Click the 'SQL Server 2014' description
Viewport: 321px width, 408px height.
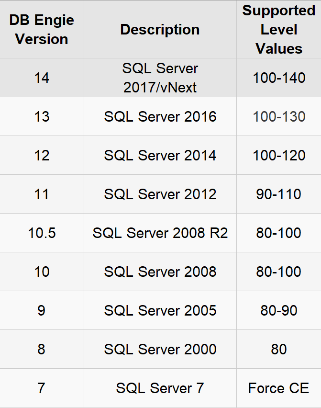tap(160, 155)
